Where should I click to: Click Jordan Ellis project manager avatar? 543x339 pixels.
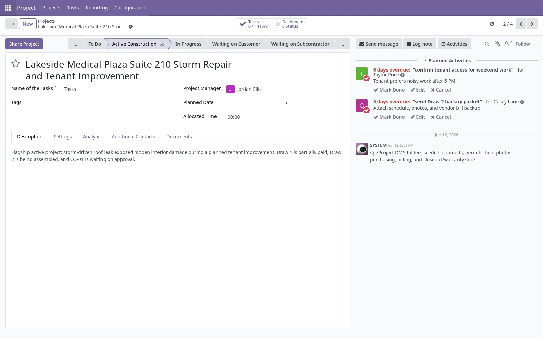click(x=230, y=89)
